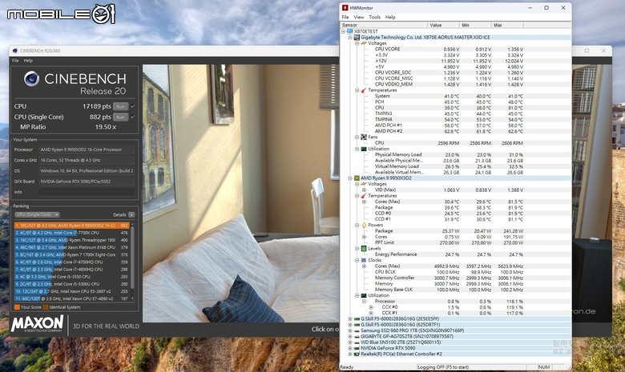Click the Fans icon in HWMonitor
625x372 pixels.
pyautogui.click(x=364, y=137)
